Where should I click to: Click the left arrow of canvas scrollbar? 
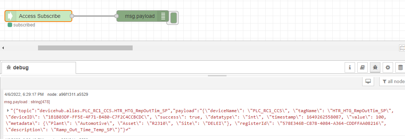coord(3,48)
